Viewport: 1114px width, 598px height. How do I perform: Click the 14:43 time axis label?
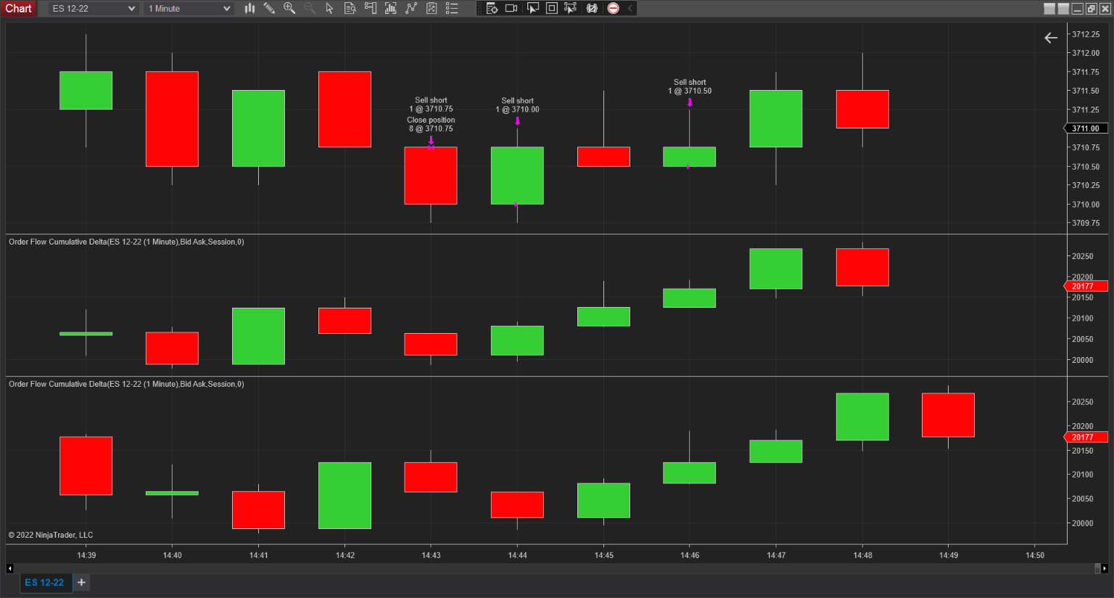(x=431, y=555)
